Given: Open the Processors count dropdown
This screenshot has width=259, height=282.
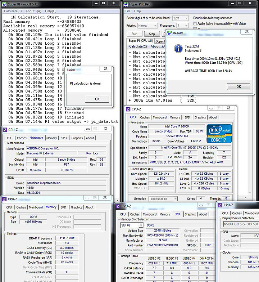Looking at the screenshot, I should (x=186, y=26).
